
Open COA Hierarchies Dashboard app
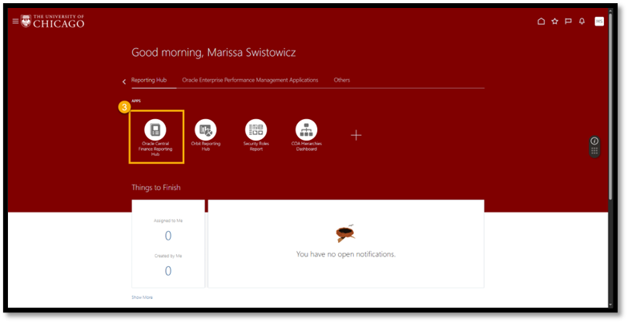pyautogui.click(x=306, y=135)
